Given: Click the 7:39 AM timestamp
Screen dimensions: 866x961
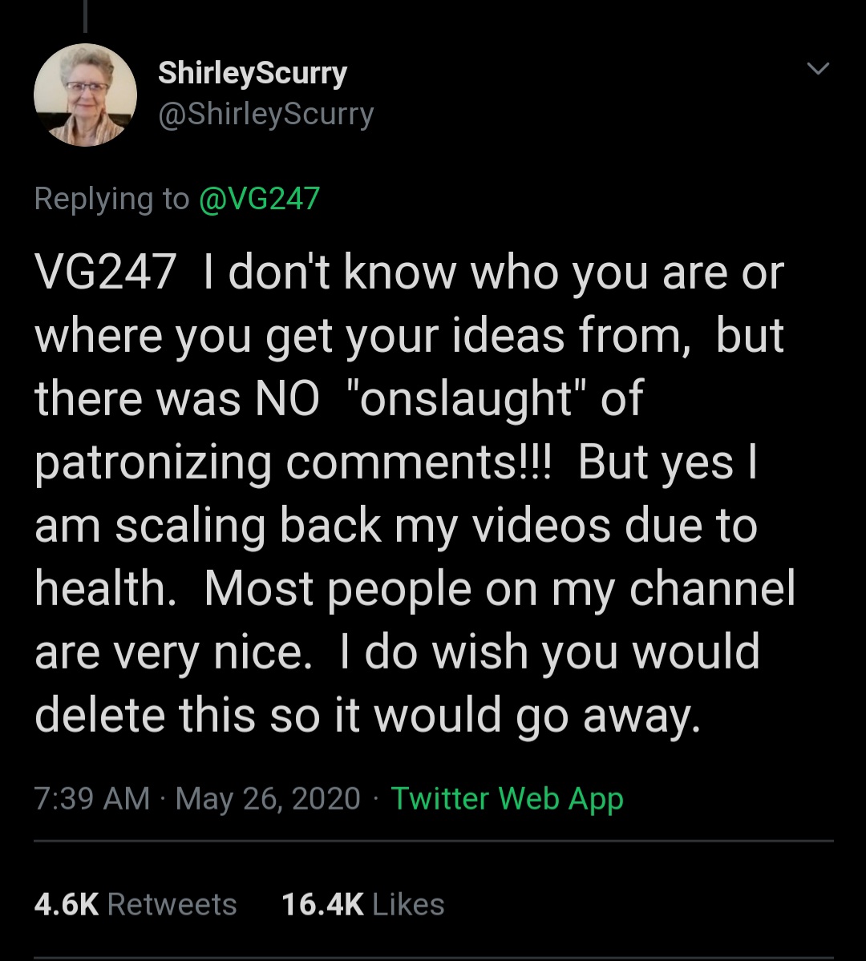Looking at the screenshot, I should tap(92, 798).
